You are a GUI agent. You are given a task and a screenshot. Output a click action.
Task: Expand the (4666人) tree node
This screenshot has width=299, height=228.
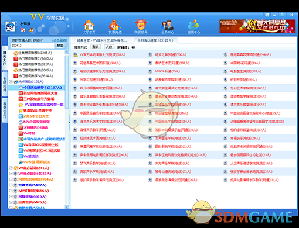(11, 191)
